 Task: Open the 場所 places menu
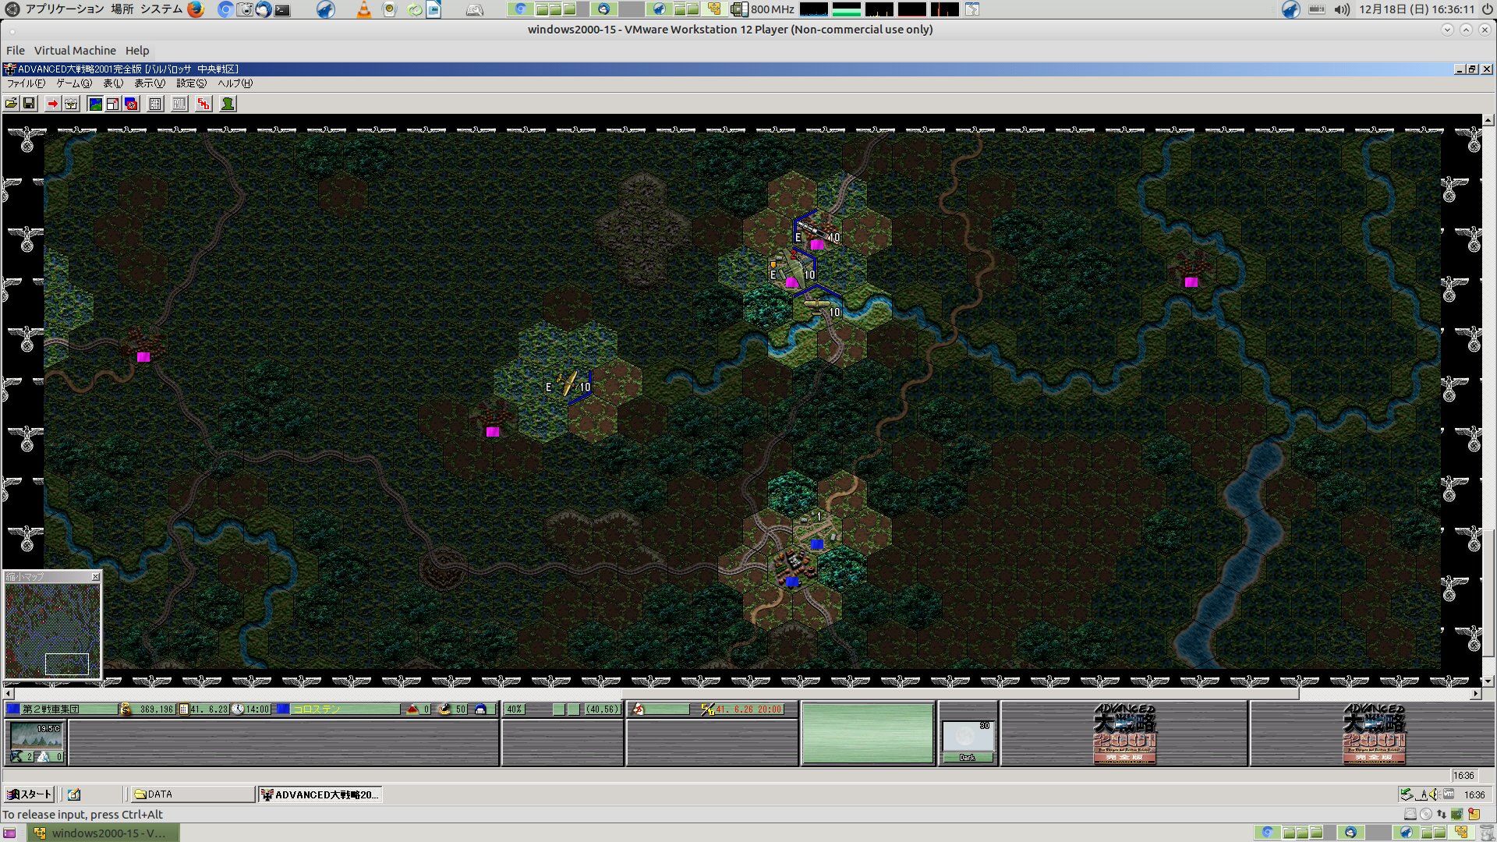[122, 9]
